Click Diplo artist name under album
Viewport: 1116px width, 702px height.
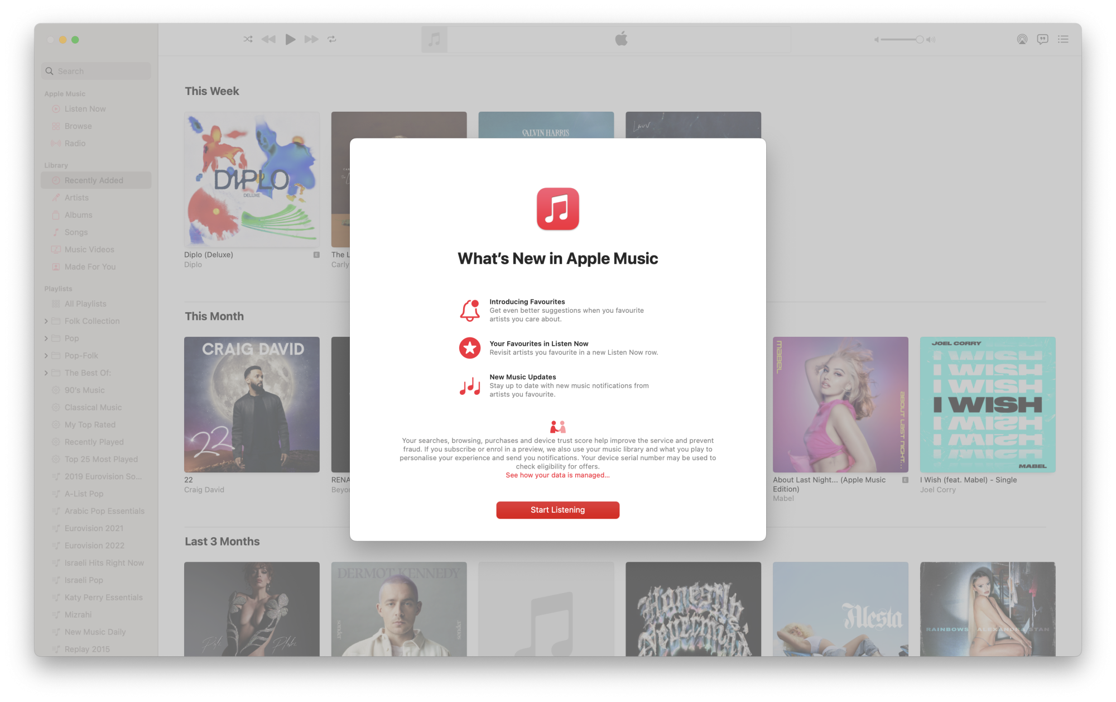(193, 265)
